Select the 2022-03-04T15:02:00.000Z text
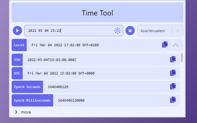The height and width of the screenshot is (123, 197). (x=52, y=60)
